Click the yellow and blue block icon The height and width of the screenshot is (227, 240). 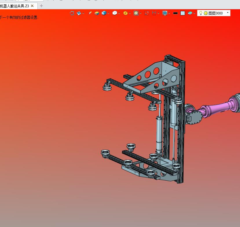(x=97, y=13)
